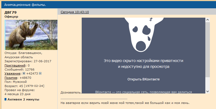Viewport: 216px width, 109px height.
Task: Click the respect value +42473
Action: (x=32, y=73)
